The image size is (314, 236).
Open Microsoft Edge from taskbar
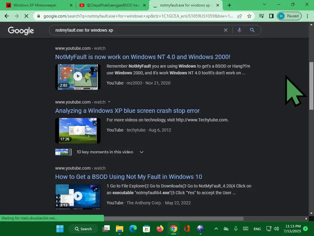point(133,229)
